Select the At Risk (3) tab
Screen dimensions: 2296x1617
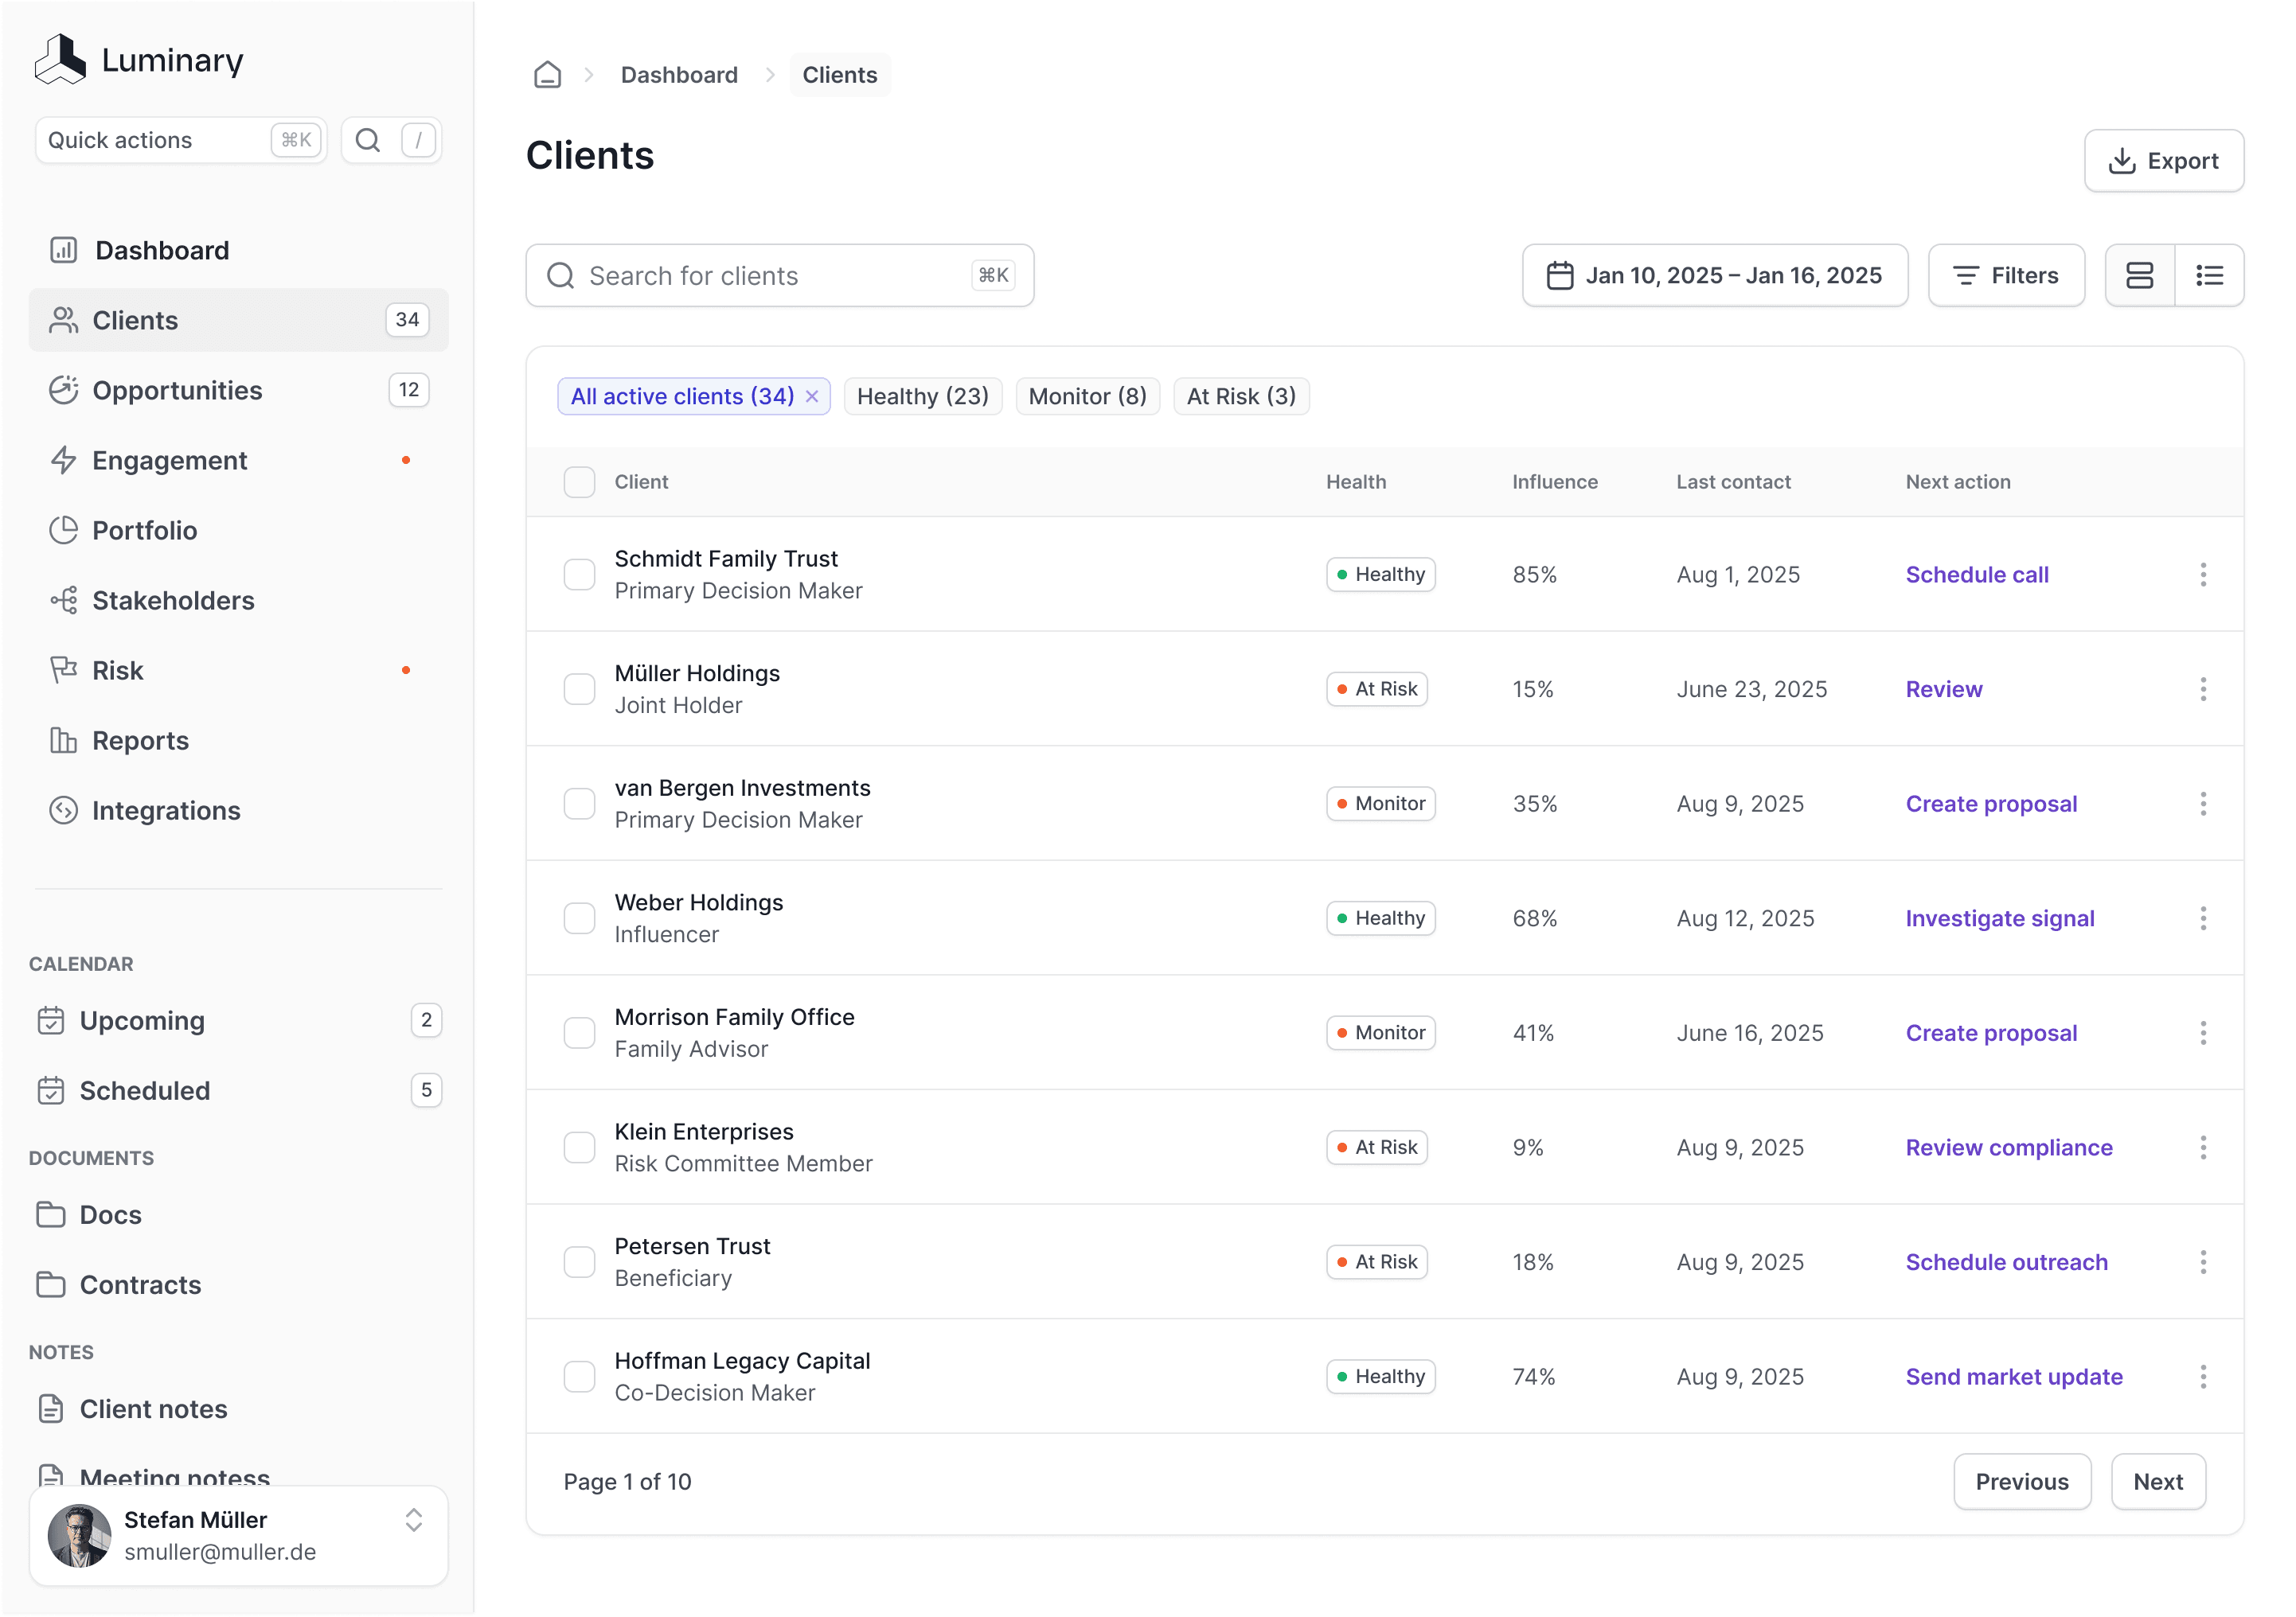[x=1240, y=397]
